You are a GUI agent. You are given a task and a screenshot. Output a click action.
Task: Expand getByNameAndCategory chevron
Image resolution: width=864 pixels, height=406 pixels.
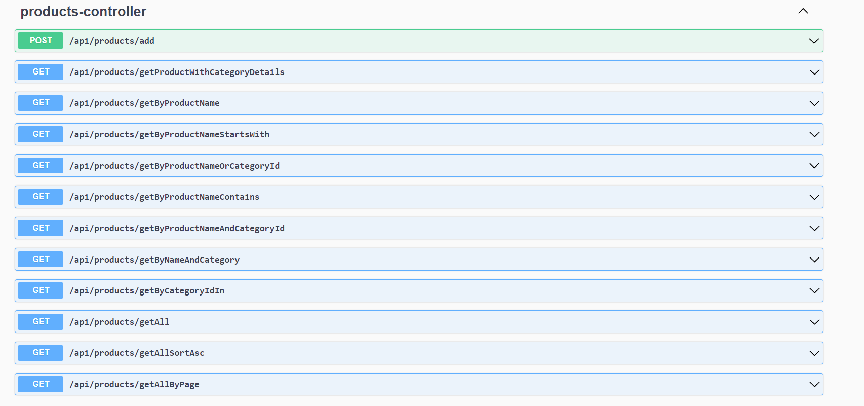[814, 260]
